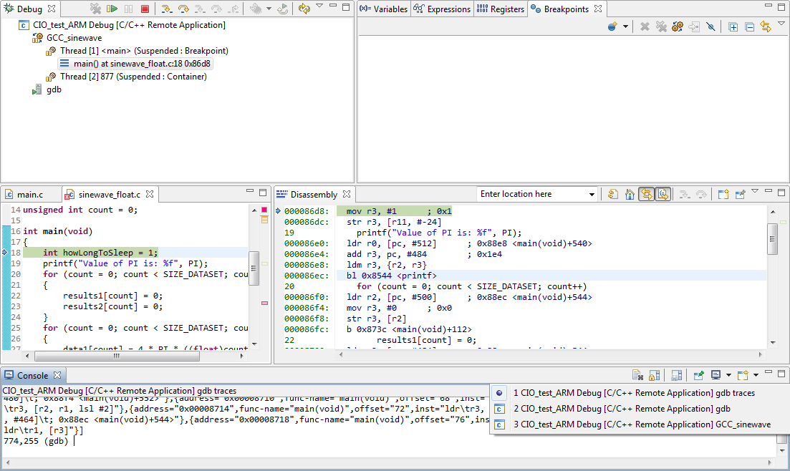Toggle Link with Active Debug Context in Disassembly
The height and width of the screenshot is (471, 790).
[x=647, y=194]
